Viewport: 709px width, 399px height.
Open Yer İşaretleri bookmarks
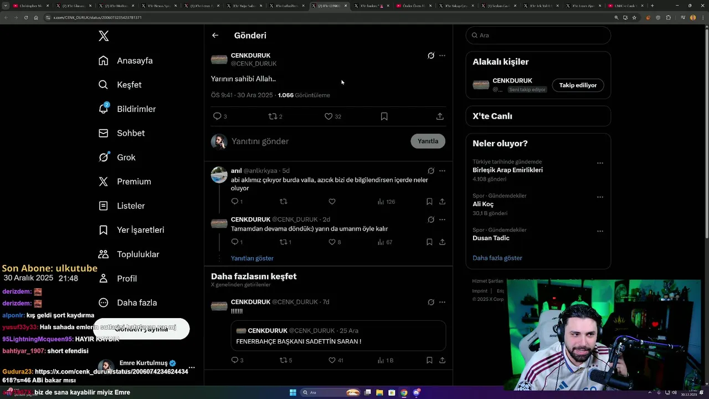[131, 230]
